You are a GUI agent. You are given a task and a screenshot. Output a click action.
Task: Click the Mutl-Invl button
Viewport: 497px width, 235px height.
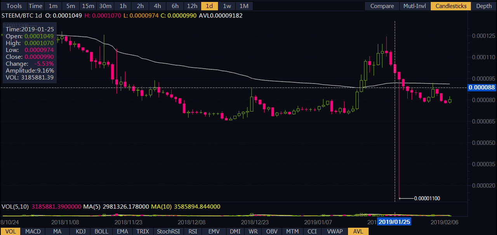(415, 6)
